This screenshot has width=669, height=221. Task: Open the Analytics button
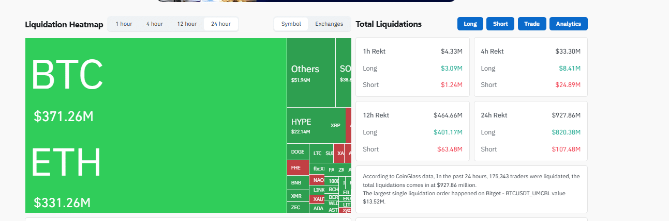click(569, 24)
